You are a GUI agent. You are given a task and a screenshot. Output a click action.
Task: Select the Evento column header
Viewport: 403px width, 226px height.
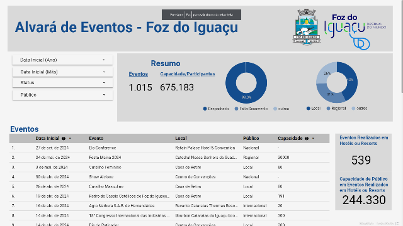click(96, 138)
